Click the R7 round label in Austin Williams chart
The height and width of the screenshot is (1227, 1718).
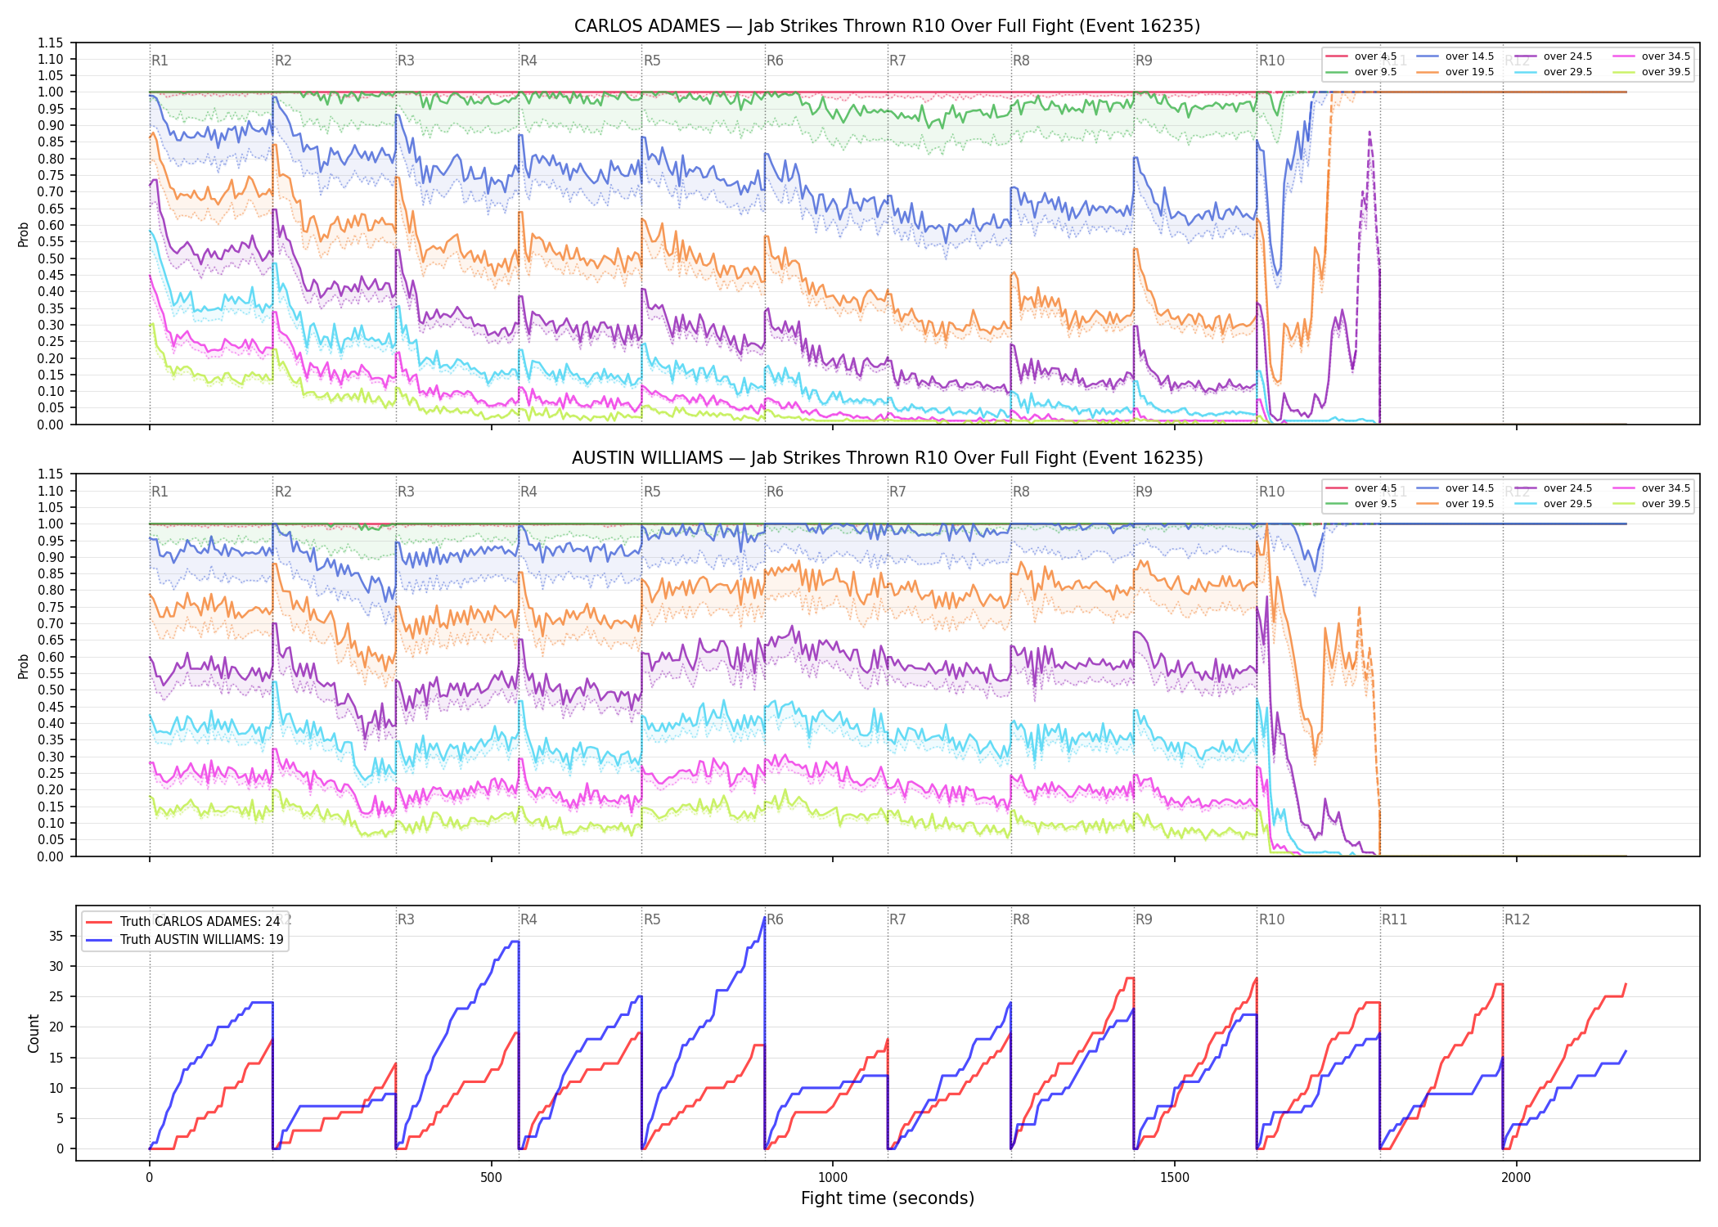[x=897, y=492]
